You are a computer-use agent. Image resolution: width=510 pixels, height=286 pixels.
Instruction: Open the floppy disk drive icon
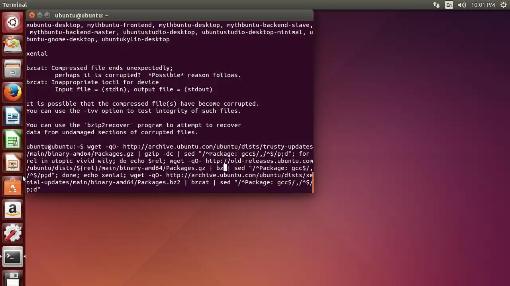[x=13, y=279]
